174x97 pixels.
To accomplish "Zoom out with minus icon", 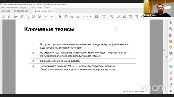I will [72, 16].
